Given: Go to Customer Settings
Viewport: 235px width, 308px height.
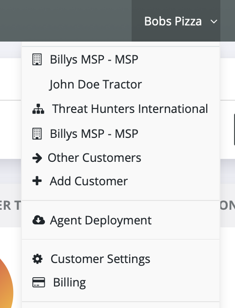Looking at the screenshot, I should 120,259.
